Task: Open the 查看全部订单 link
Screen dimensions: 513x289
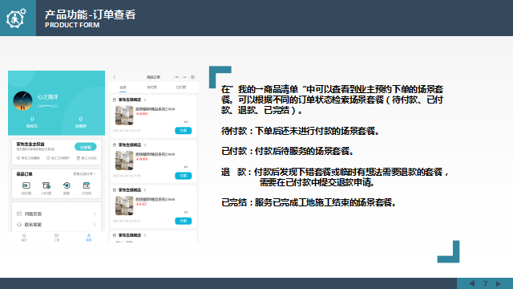Action: (x=84, y=174)
